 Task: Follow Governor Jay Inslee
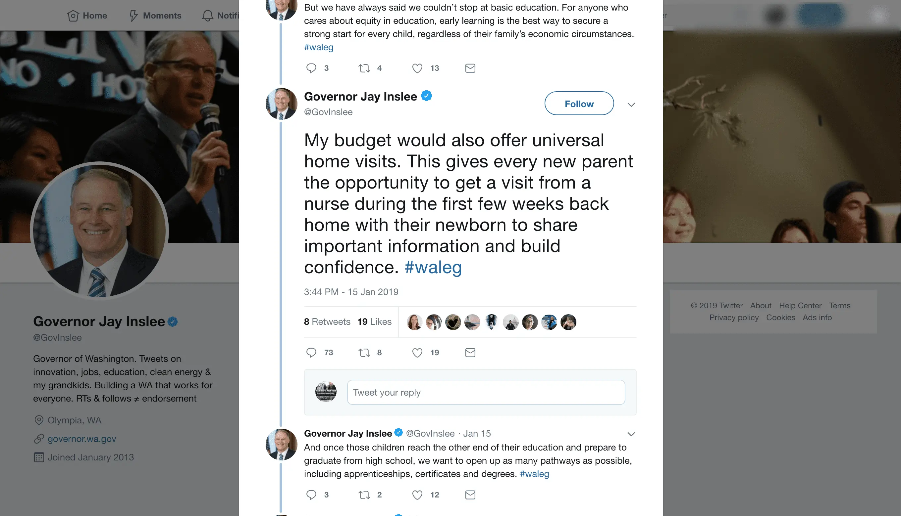click(x=579, y=104)
